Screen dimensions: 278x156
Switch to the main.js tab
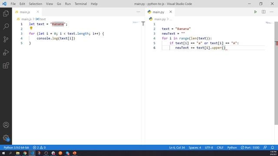click(25, 12)
